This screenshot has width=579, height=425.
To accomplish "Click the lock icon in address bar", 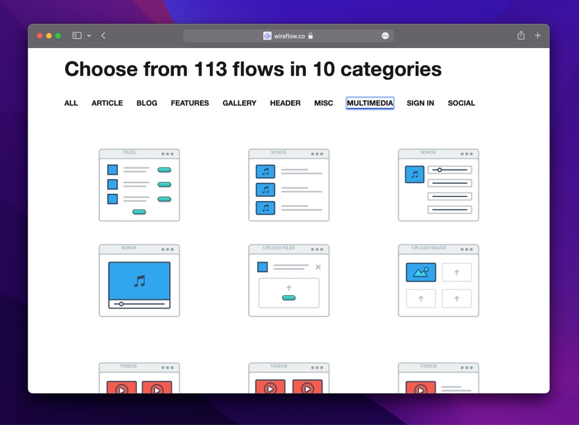I will (311, 36).
